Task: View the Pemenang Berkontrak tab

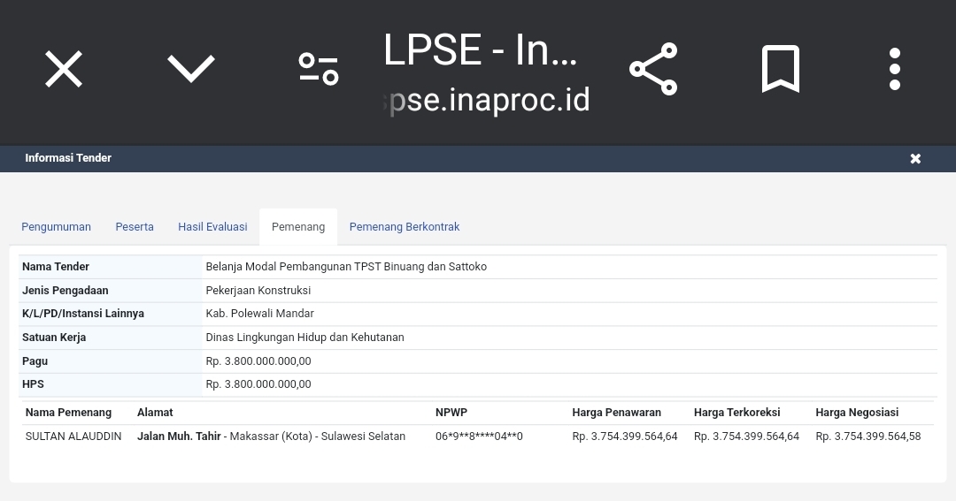Action: tap(405, 227)
